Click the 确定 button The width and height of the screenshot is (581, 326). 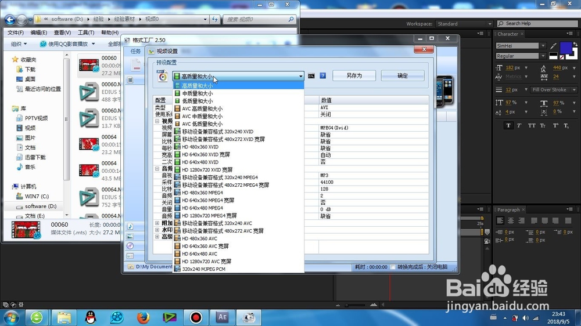click(403, 75)
